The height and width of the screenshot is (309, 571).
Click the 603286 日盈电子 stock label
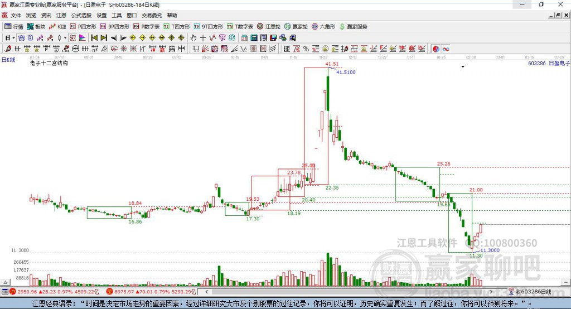pyautogui.click(x=549, y=64)
